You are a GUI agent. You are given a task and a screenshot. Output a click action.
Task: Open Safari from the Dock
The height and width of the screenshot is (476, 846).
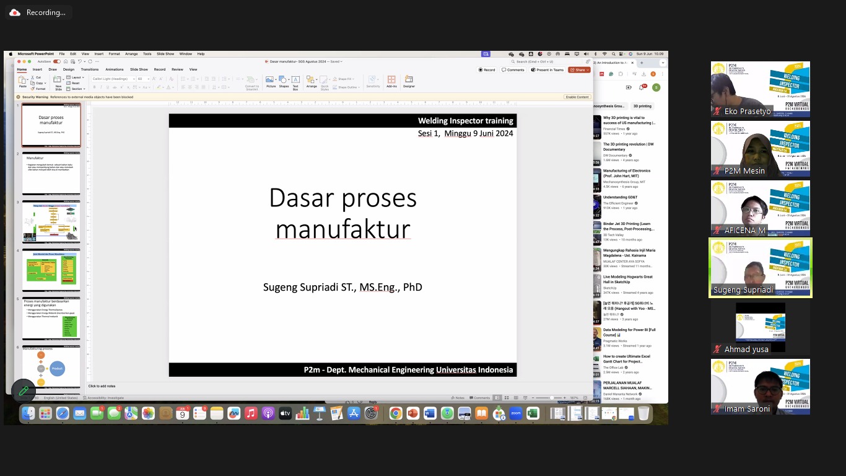pyautogui.click(x=63, y=413)
